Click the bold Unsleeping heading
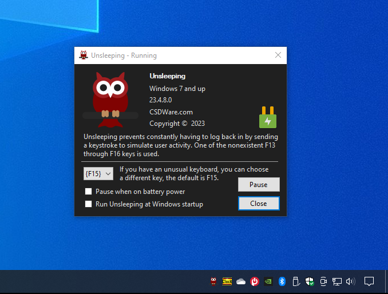This screenshot has width=388, height=294. coord(168,76)
